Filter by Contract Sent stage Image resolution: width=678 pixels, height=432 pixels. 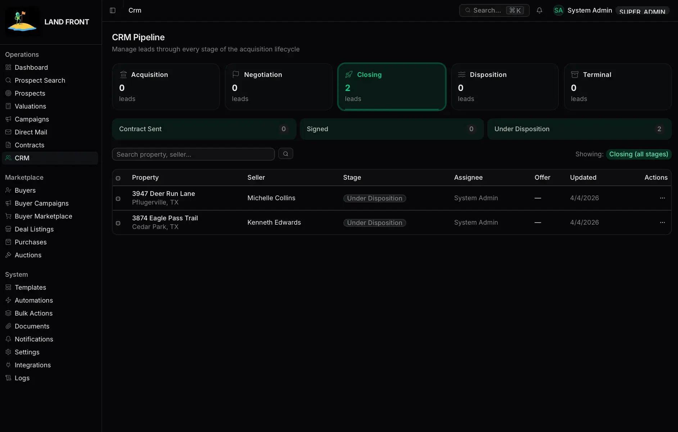(x=204, y=129)
